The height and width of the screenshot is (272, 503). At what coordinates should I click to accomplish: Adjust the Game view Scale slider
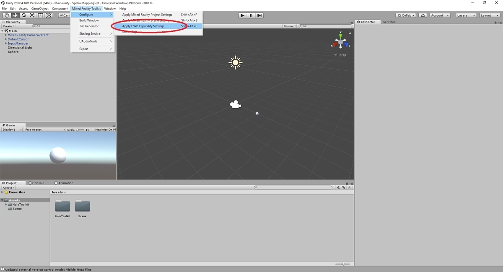[80, 130]
